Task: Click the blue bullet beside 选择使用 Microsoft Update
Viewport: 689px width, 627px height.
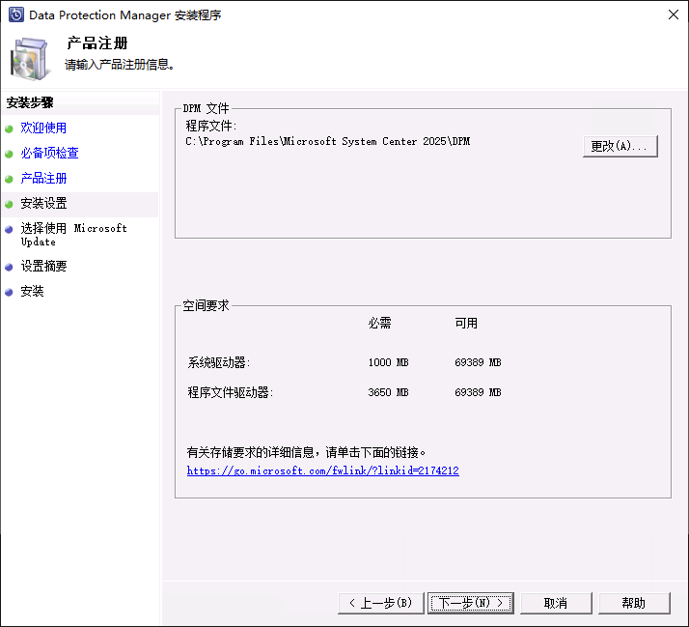Action: (9, 229)
